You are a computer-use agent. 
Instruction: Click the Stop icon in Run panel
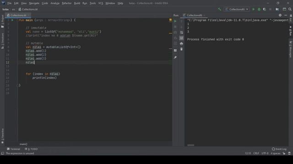175,27
